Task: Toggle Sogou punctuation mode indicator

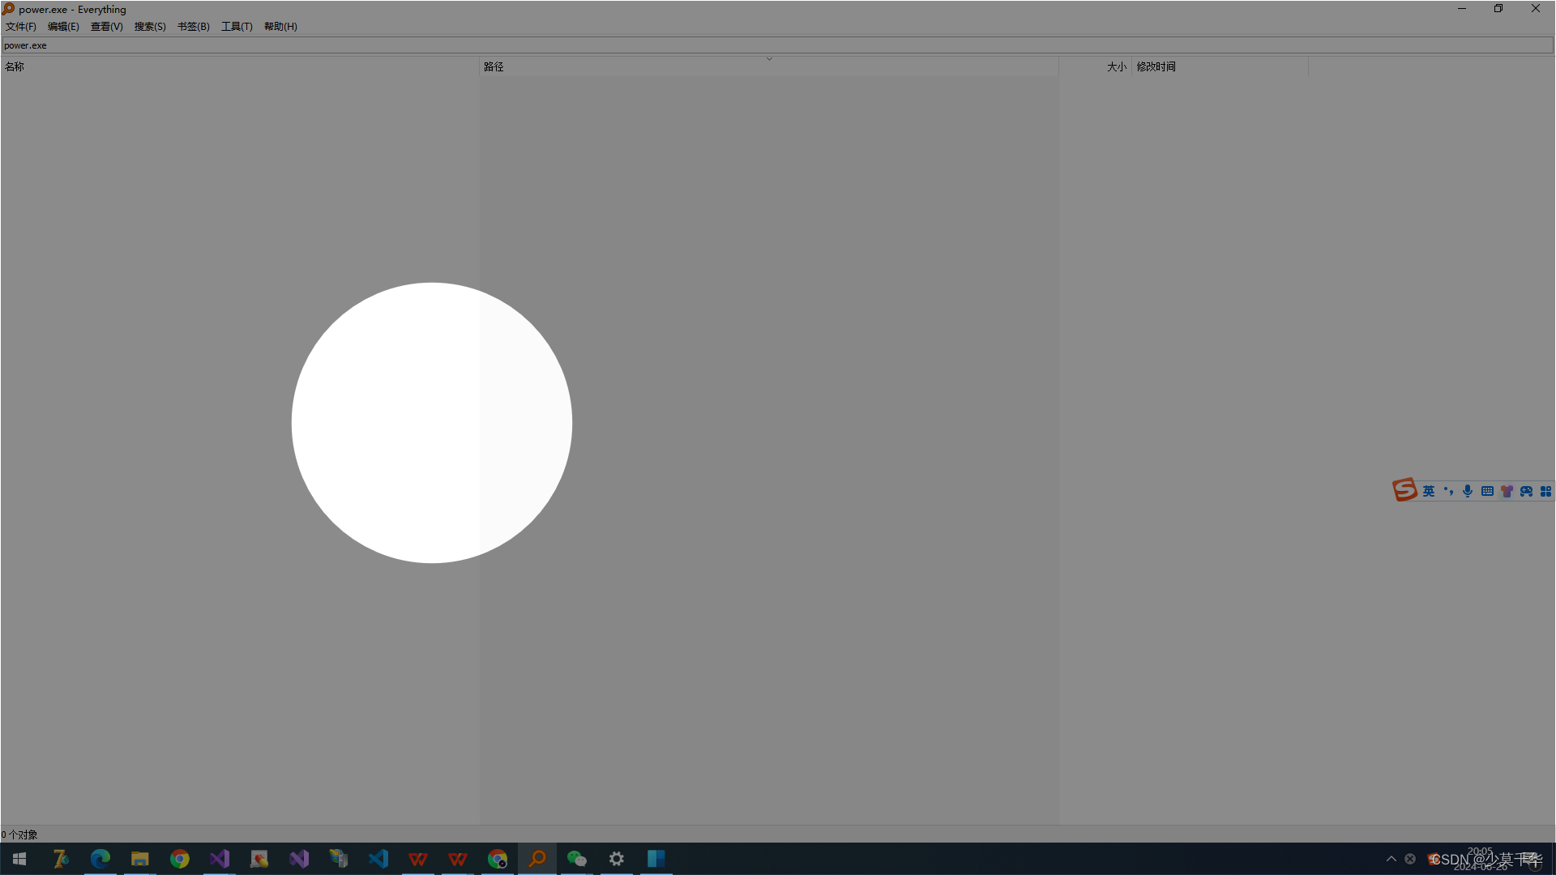Action: click(1448, 491)
